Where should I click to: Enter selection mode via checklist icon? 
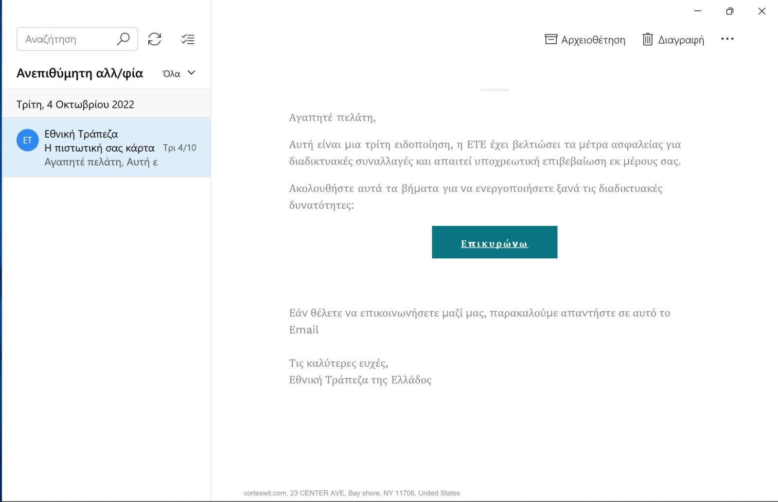point(188,39)
